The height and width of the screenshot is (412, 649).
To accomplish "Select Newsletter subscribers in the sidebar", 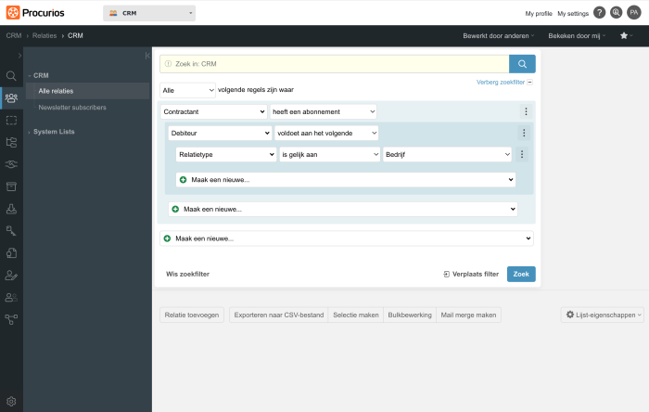I will 72,108.
